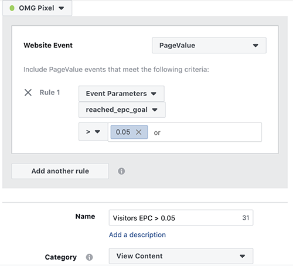
Task: Select the 0.05 value chip
Action: point(123,132)
